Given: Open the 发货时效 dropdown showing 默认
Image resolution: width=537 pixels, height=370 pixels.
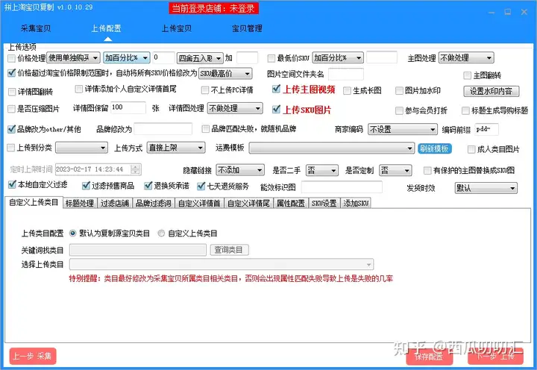Looking at the screenshot, I should (486, 188).
